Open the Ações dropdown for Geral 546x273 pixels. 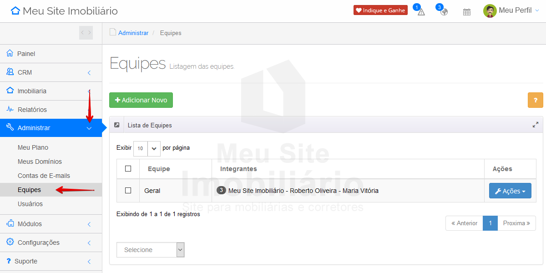tap(510, 191)
